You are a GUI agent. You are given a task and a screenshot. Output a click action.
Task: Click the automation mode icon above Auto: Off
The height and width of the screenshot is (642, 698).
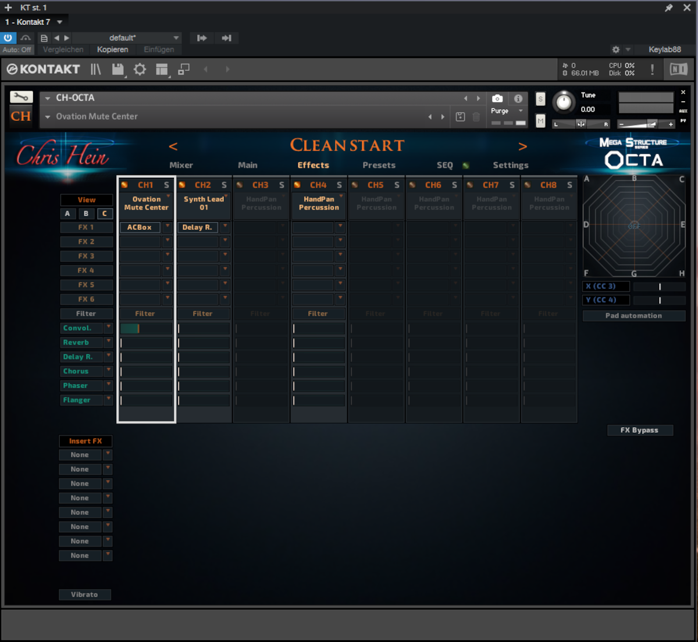pos(25,38)
